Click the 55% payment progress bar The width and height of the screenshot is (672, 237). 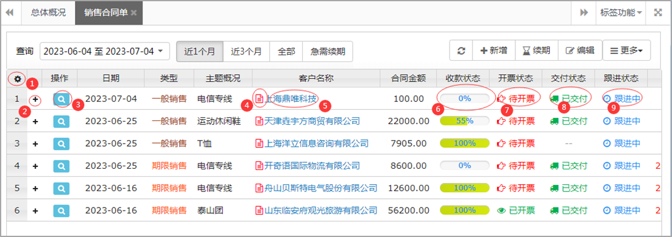[x=464, y=122]
